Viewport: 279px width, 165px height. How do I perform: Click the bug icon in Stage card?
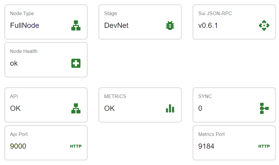pos(170,25)
